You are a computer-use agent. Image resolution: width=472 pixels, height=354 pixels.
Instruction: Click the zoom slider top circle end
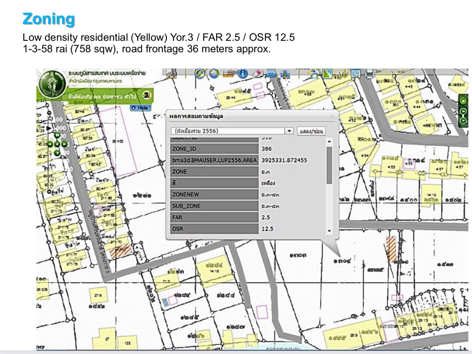click(x=49, y=113)
